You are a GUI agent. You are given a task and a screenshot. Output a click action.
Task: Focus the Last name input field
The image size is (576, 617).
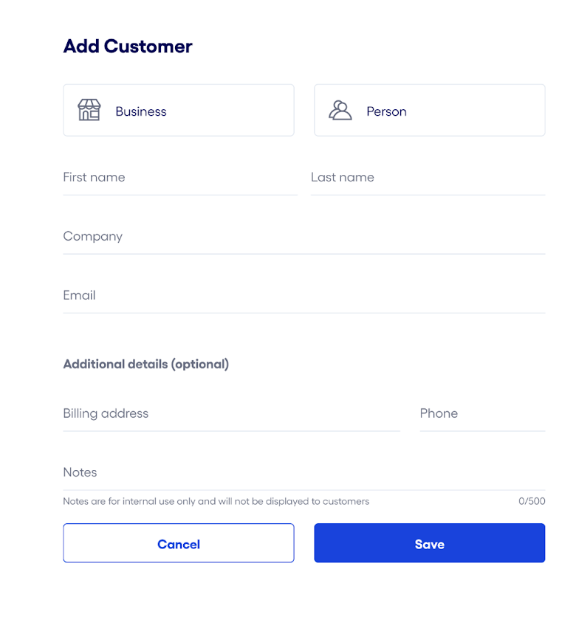(x=427, y=178)
